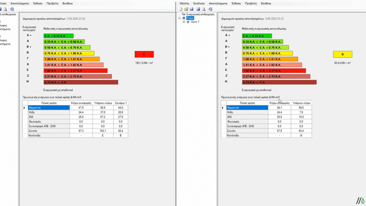Click the globe update icon in right toolbar
Image resolution: width=366 pixels, height=206 pixels.
(210, 9)
